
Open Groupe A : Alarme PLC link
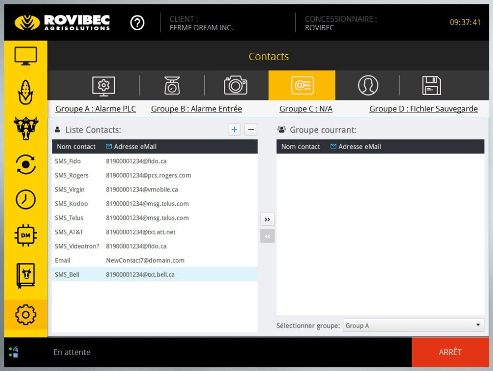pyautogui.click(x=96, y=109)
